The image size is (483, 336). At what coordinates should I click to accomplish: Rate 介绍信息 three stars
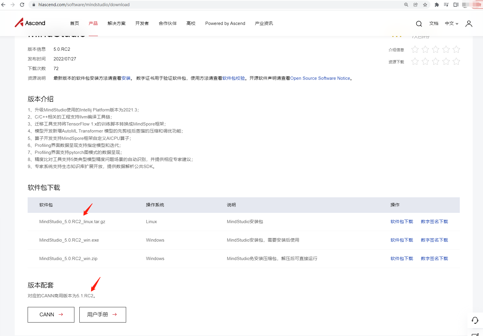point(436,49)
